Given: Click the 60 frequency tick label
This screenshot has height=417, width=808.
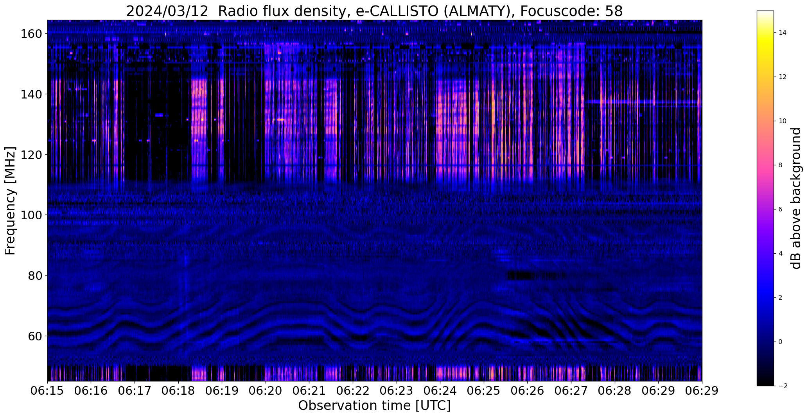Looking at the screenshot, I should coord(35,336).
